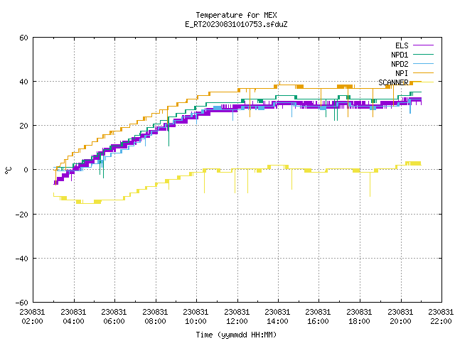Click the y-axis tick label -20
455x341 pixels.
pos(22,215)
